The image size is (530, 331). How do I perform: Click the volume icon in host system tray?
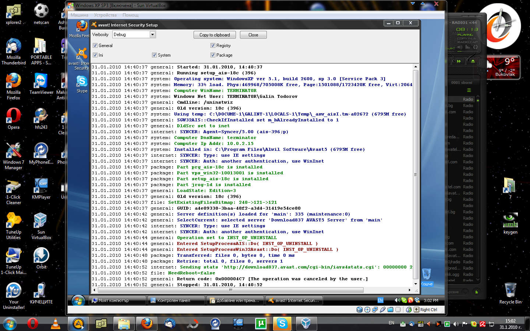pos(456,324)
